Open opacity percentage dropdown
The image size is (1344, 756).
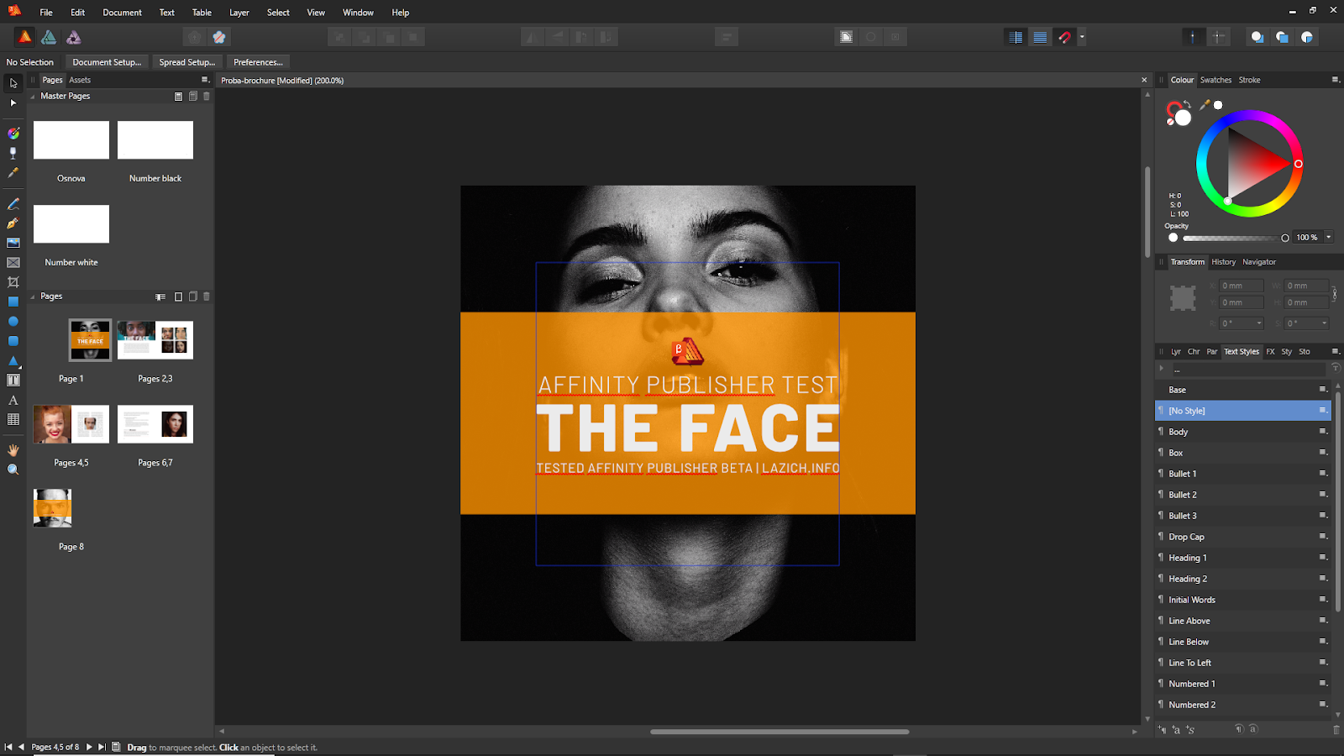pyautogui.click(x=1329, y=238)
